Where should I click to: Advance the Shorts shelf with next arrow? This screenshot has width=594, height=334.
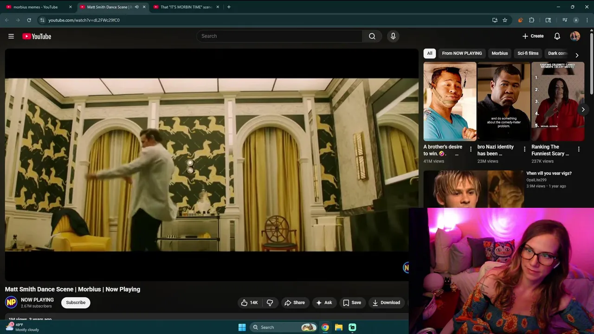(583, 109)
